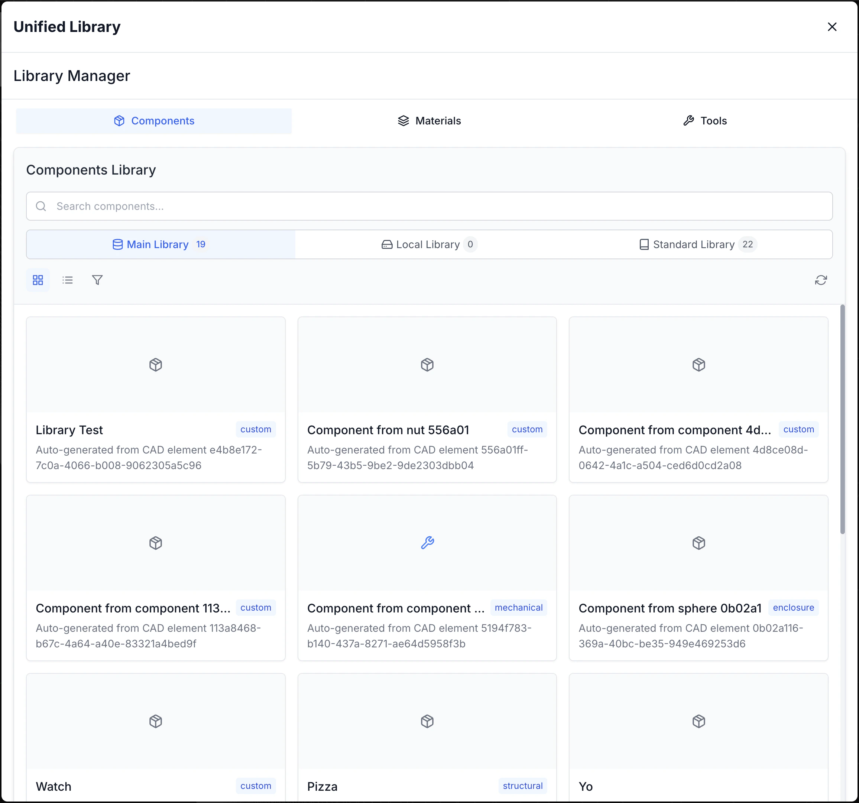Open the filter options funnel icon
The image size is (859, 803).
(97, 280)
